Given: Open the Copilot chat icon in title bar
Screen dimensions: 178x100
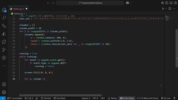Looking at the screenshot, I should click(x=127, y=3).
